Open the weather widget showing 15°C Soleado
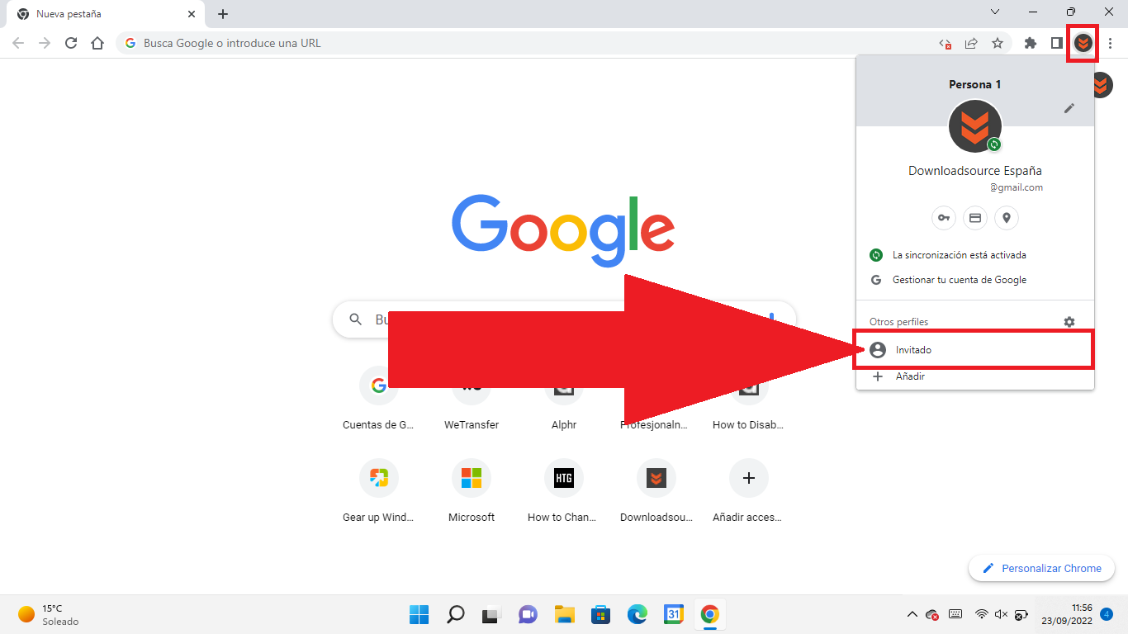This screenshot has width=1128, height=634. pos(50,614)
